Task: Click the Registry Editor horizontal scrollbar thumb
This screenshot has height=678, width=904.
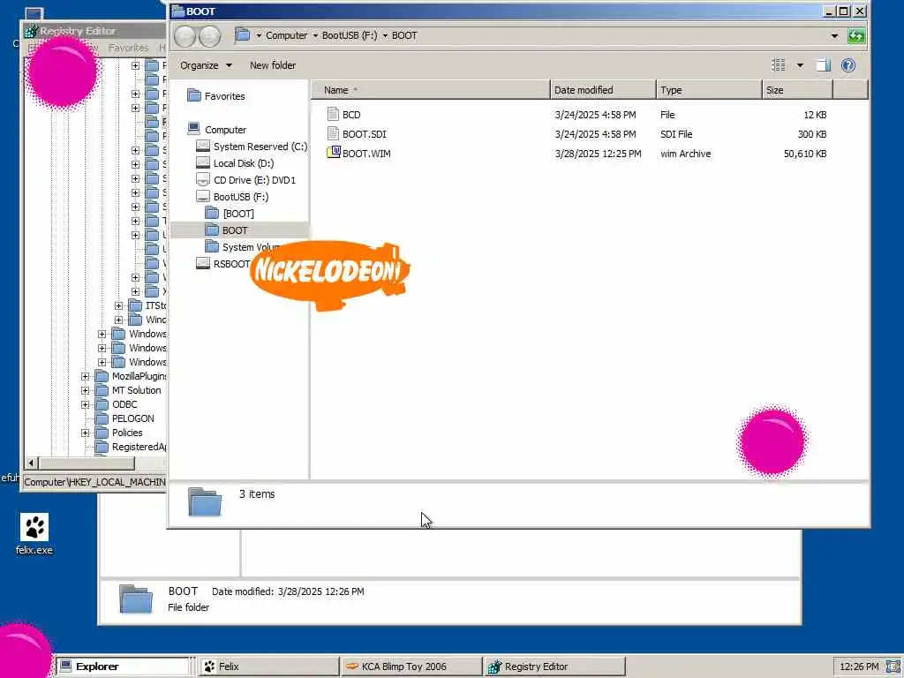Action: coord(87,463)
